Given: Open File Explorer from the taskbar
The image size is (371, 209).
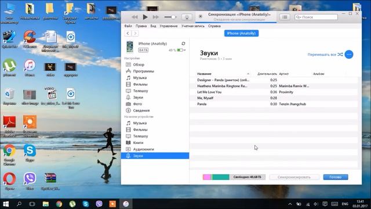Looking at the screenshot, I should [x=46, y=204].
